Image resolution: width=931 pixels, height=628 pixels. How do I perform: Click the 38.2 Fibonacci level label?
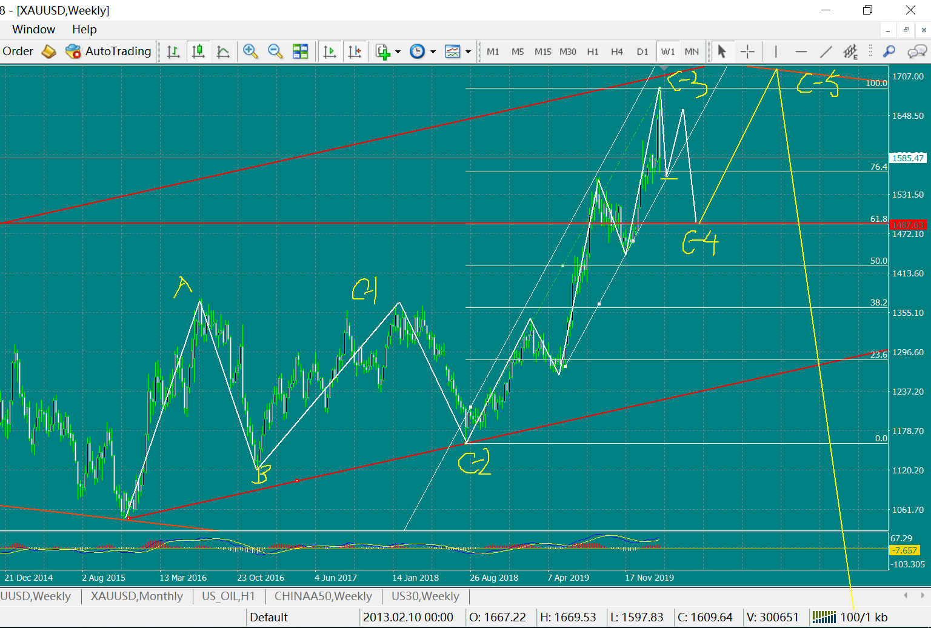pyautogui.click(x=879, y=302)
